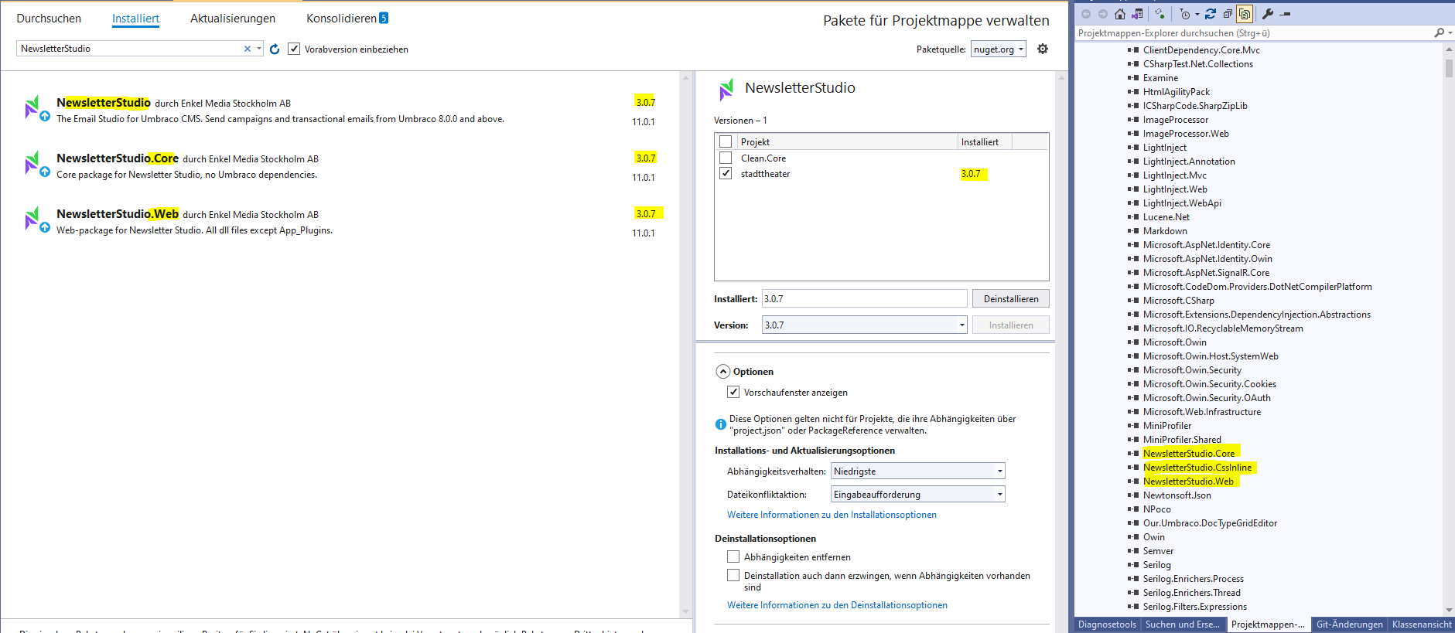Select Microsoft.Owin.Security.OAuth reference in tree

click(x=1207, y=398)
